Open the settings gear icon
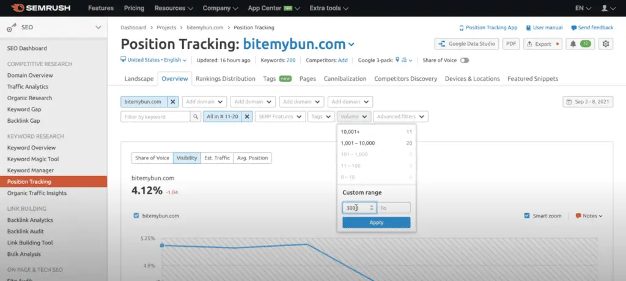 (606, 44)
